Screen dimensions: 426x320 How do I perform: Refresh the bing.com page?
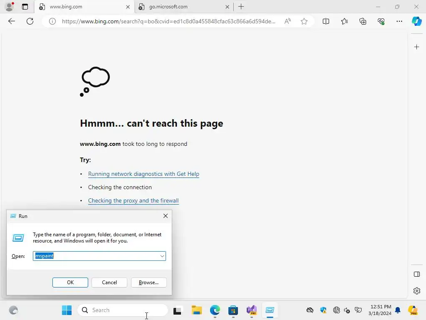tap(30, 21)
